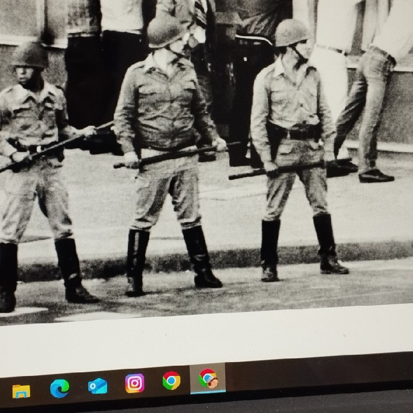Select the active Chrome icon with profile badge

[208, 378]
